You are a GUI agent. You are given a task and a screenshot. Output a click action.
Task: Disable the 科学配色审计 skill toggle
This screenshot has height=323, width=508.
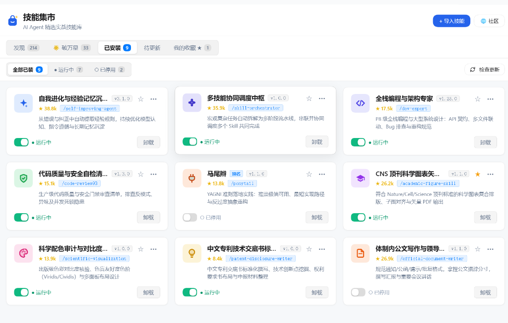pos(21,292)
